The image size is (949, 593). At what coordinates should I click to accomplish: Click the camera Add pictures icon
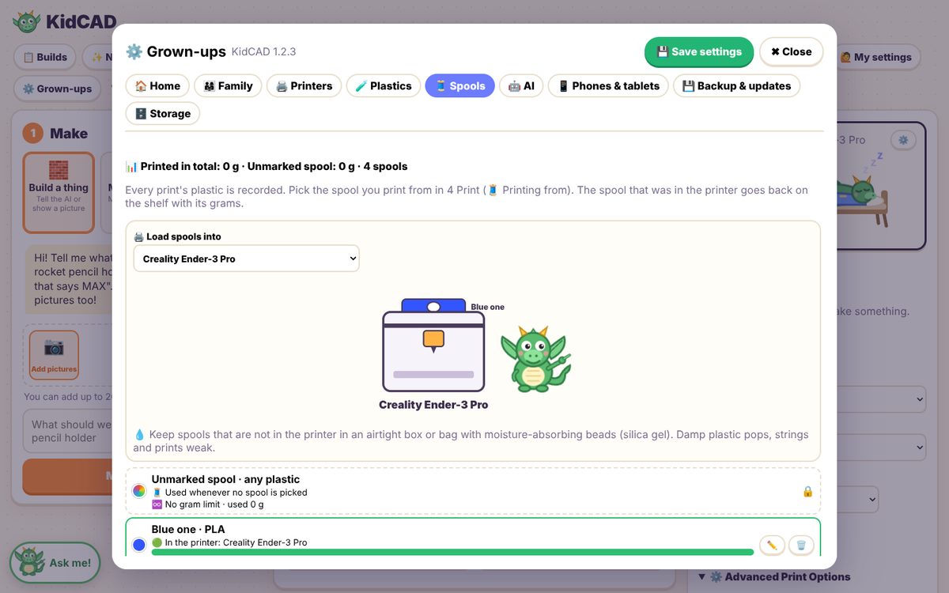click(x=54, y=354)
